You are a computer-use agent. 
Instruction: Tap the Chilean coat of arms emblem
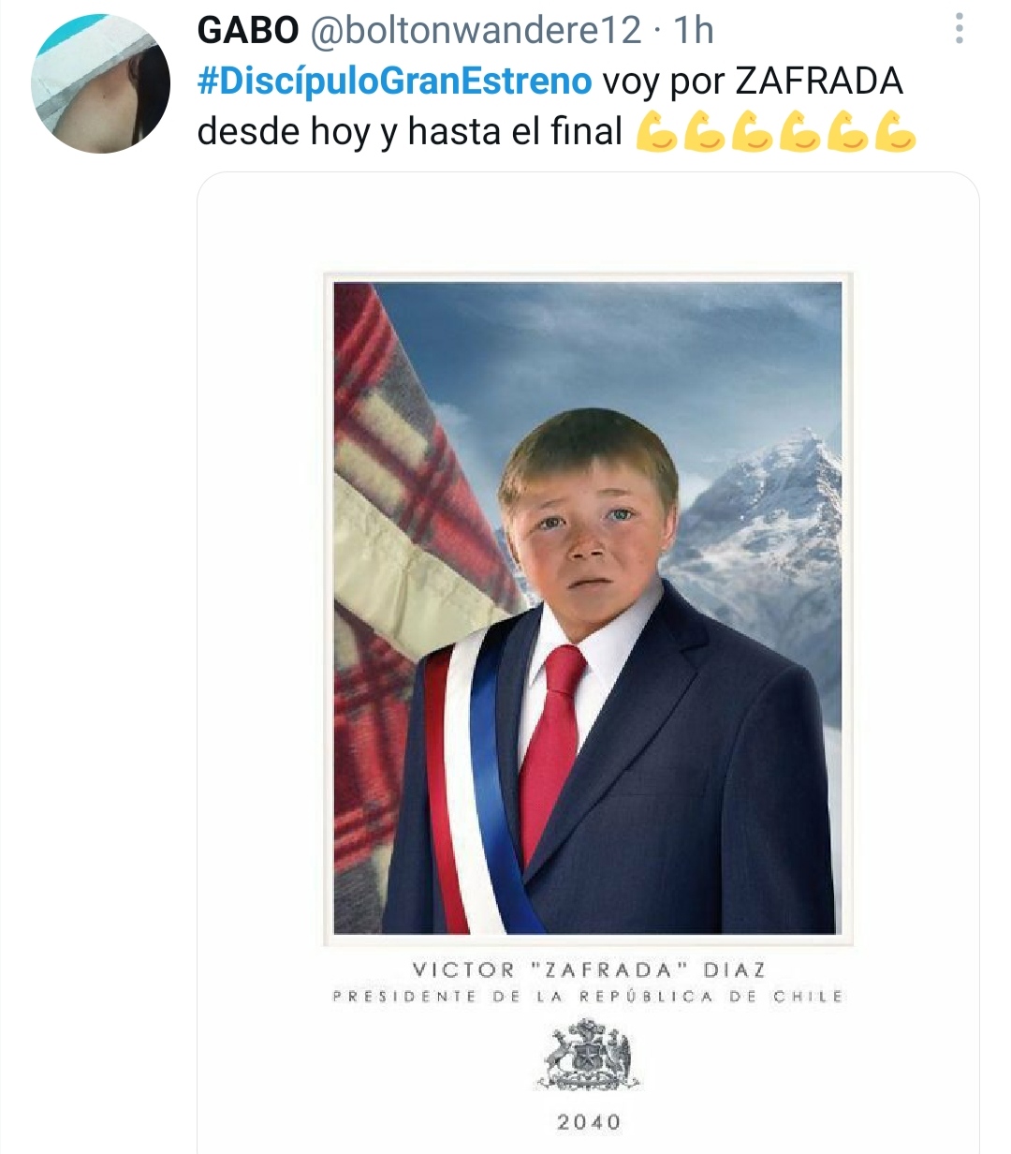[x=590, y=1057]
